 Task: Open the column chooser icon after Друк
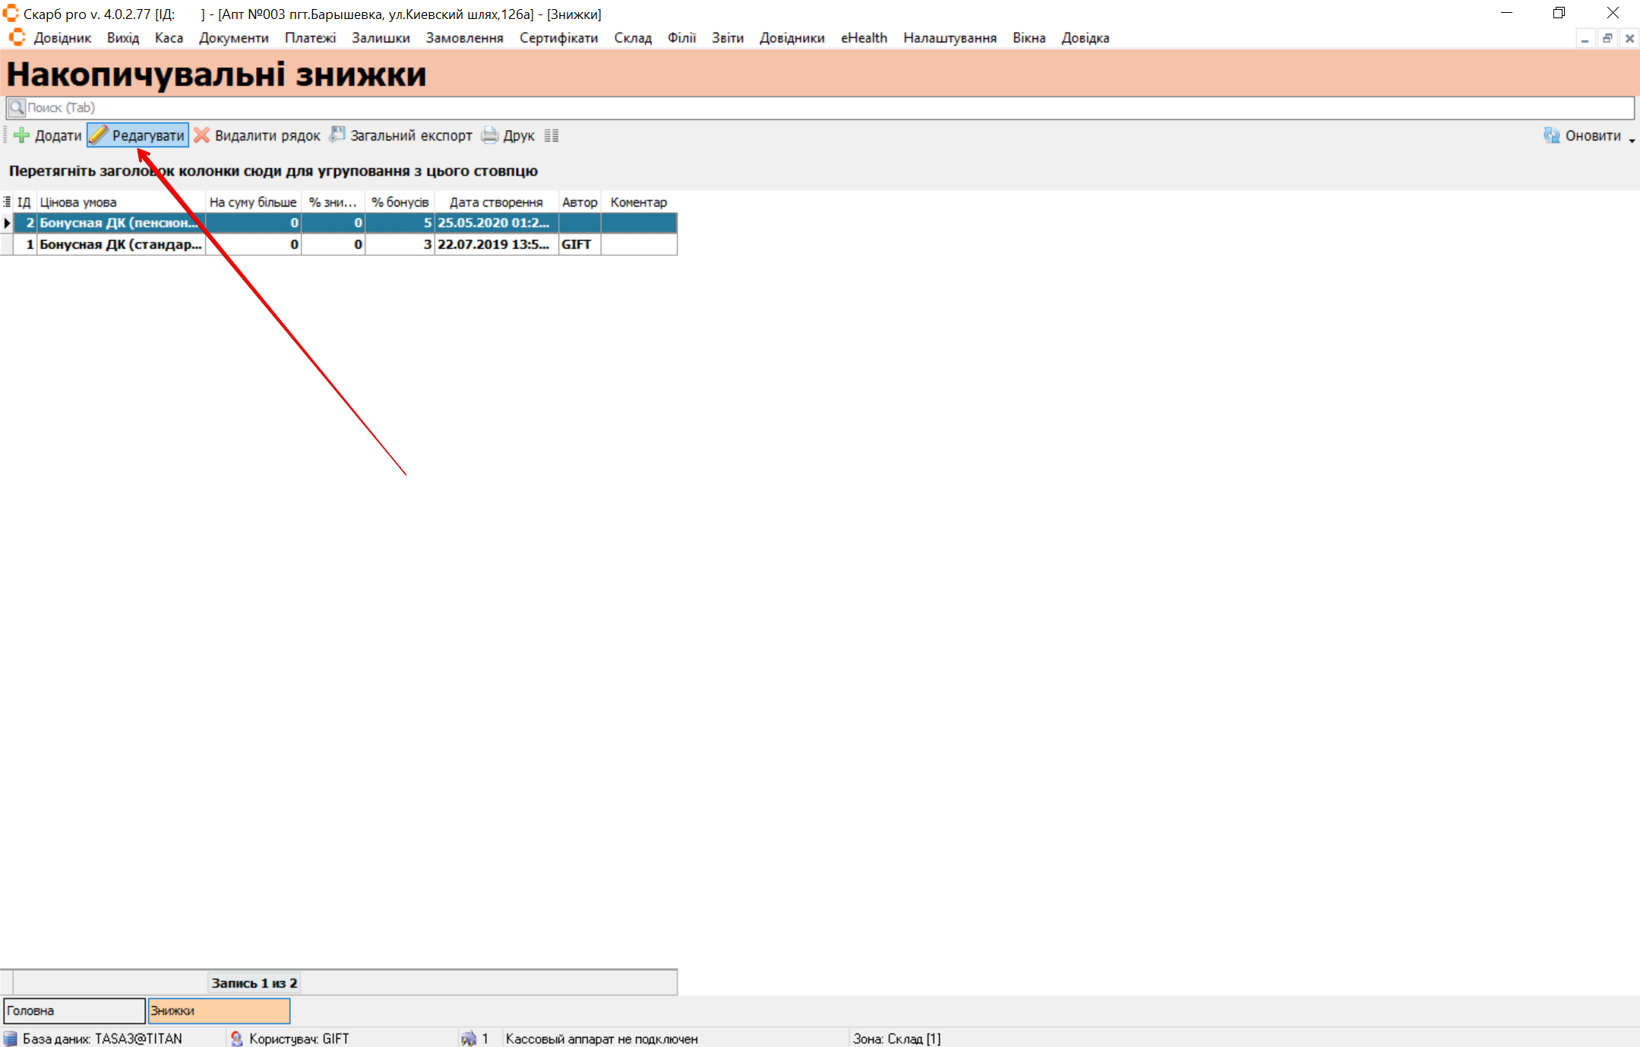[551, 135]
